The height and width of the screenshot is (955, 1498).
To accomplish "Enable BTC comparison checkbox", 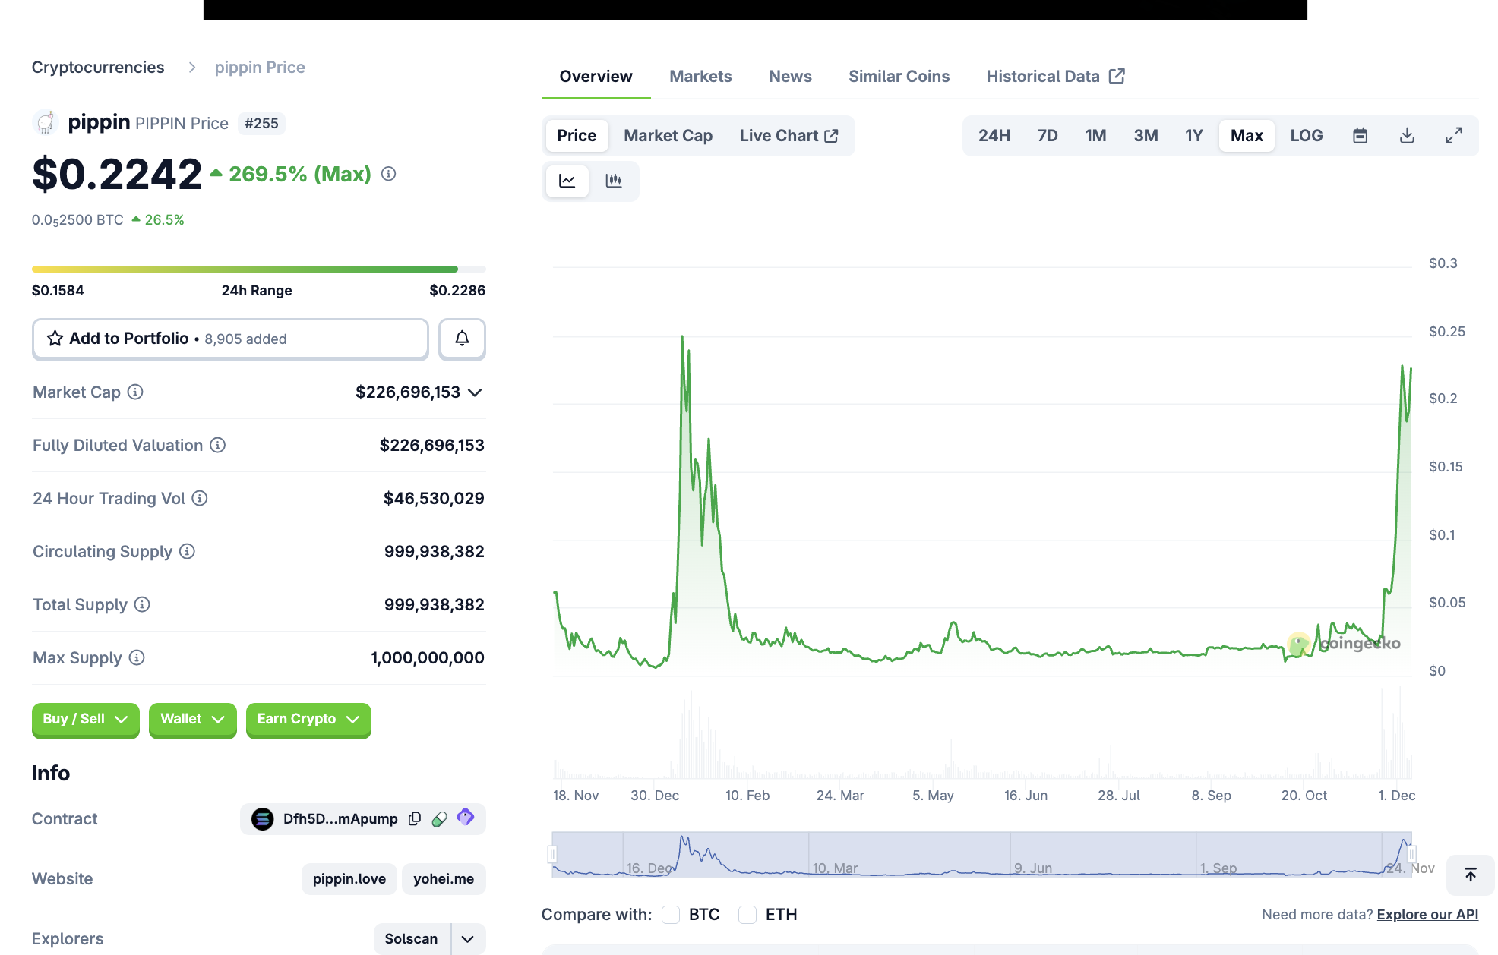I will pos(671,914).
